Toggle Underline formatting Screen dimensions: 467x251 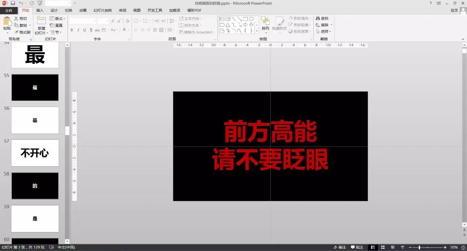85,30
